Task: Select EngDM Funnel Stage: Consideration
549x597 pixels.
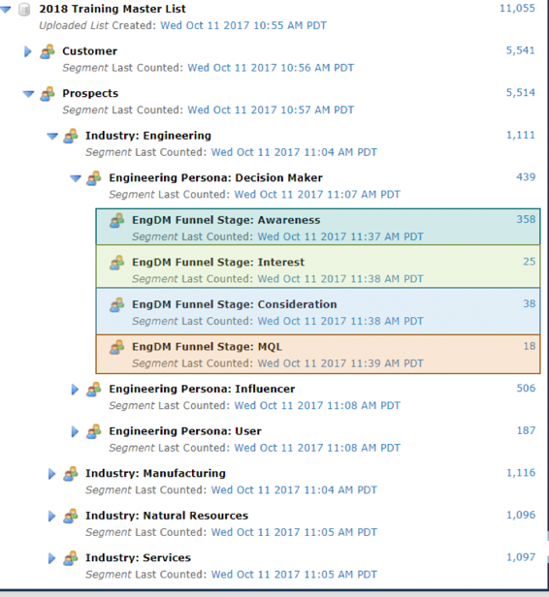Action: [235, 304]
